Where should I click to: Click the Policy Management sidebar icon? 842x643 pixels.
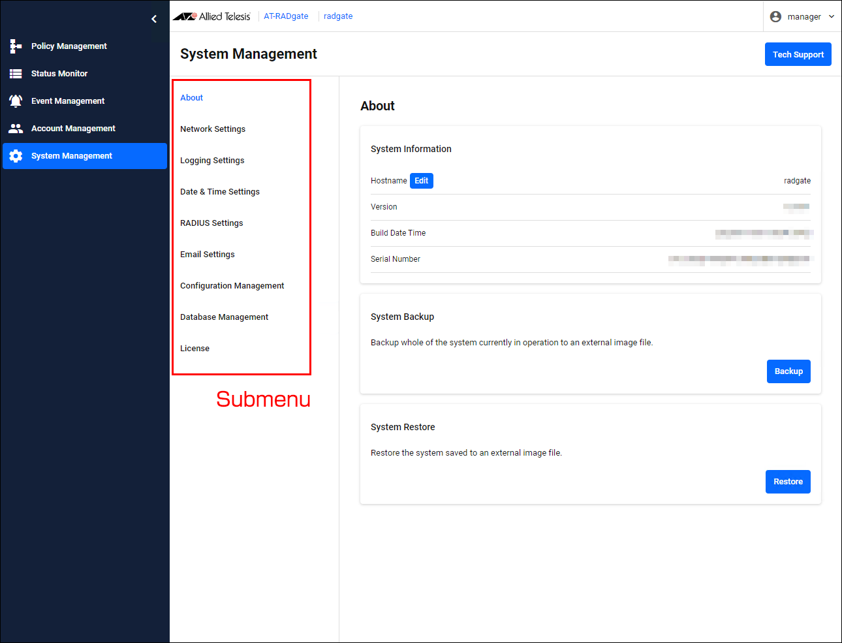(16, 46)
